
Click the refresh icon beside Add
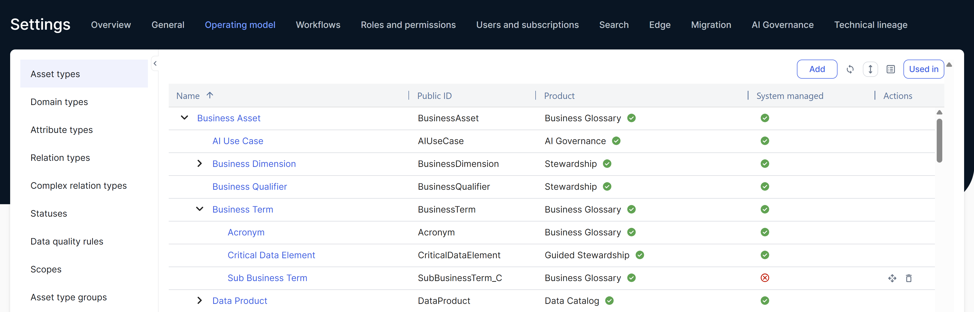pos(850,69)
